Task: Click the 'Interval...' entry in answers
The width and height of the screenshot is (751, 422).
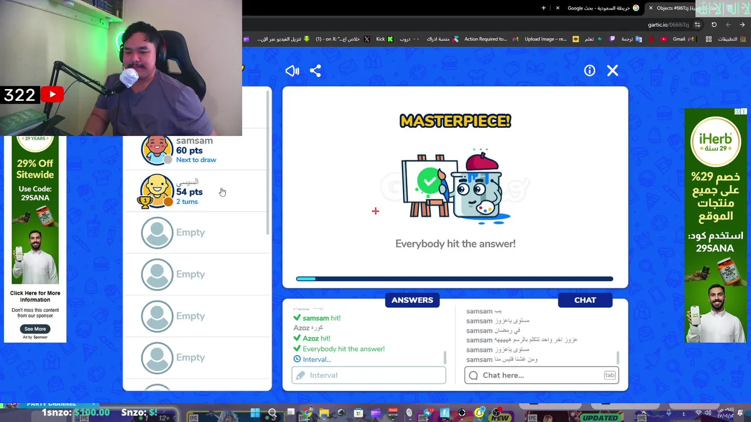Action: tap(317, 359)
